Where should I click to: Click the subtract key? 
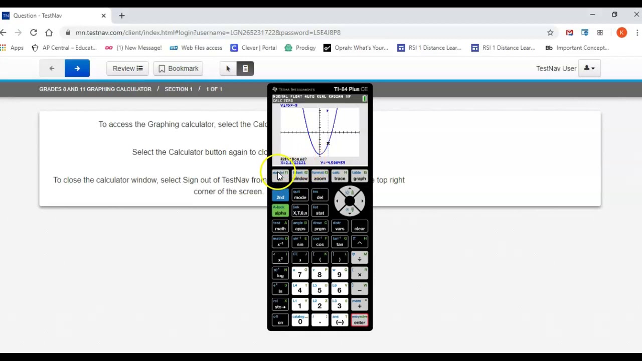tap(360, 288)
